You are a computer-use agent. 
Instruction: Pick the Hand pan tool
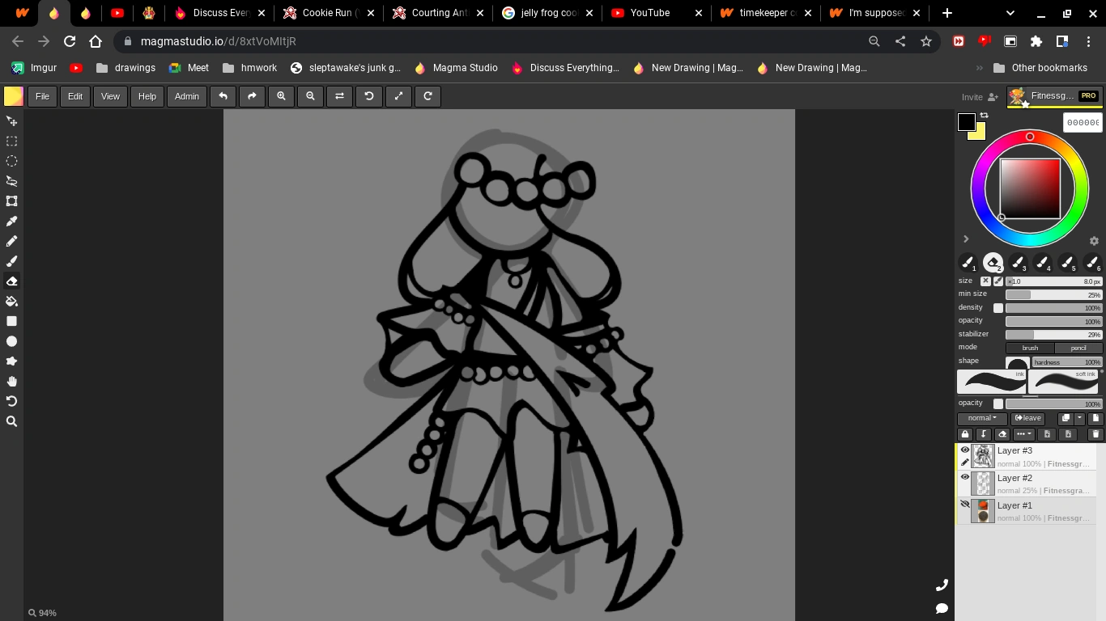(11, 381)
